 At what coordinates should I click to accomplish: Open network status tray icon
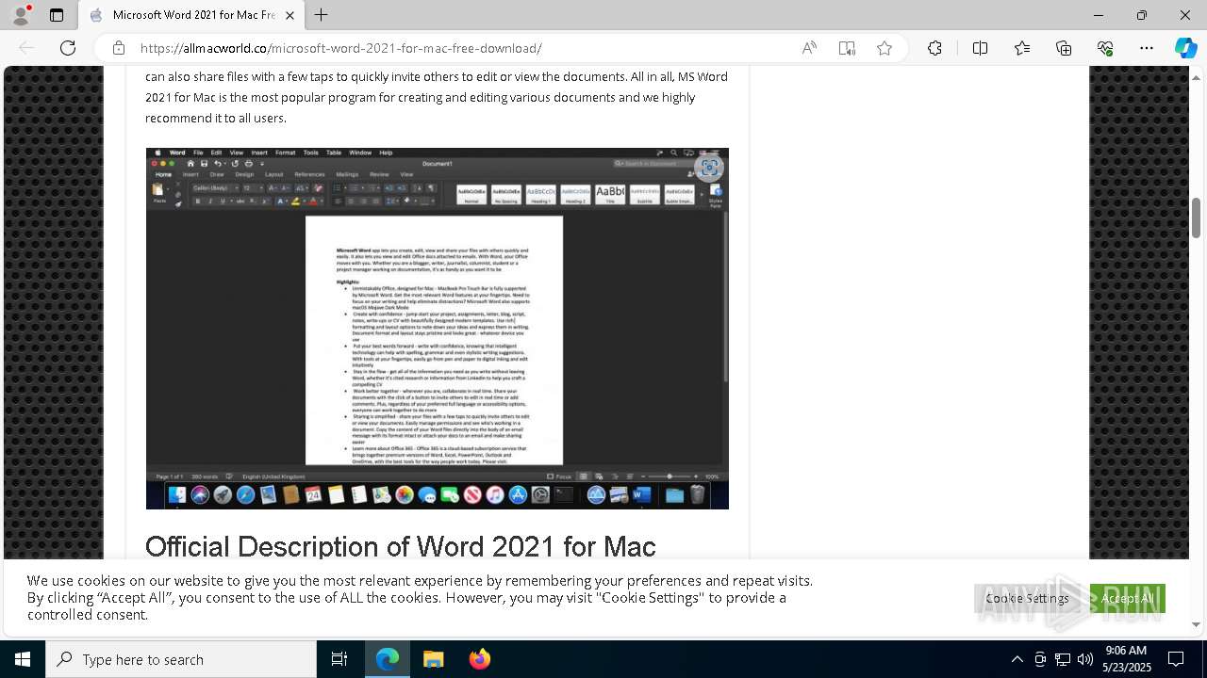click(x=1063, y=659)
